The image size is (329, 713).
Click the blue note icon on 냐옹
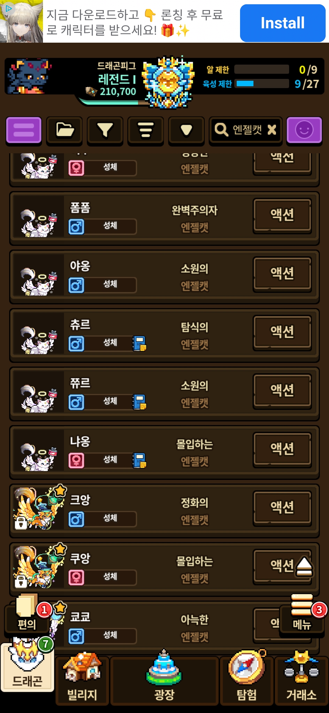(x=140, y=460)
